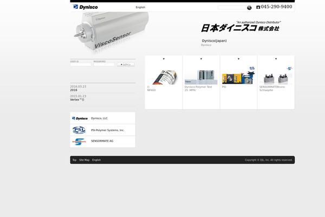Click the login button beside the password field
325x217 pixels.
click(126, 65)
